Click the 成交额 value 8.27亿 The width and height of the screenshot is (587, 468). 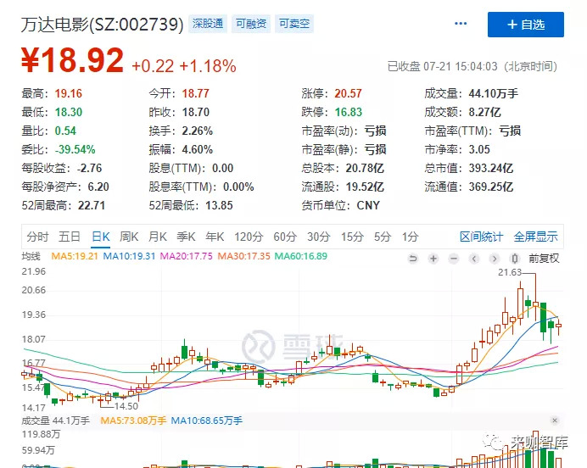[485, 112]
